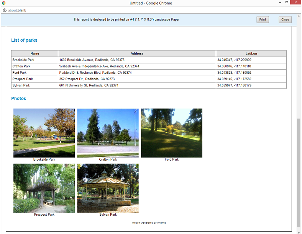Image resolution: width=302 pixels, height=234 pixels.
Task: Select the Brookside Park name cell
Action: pyautogui.click(x=34, y=60)
